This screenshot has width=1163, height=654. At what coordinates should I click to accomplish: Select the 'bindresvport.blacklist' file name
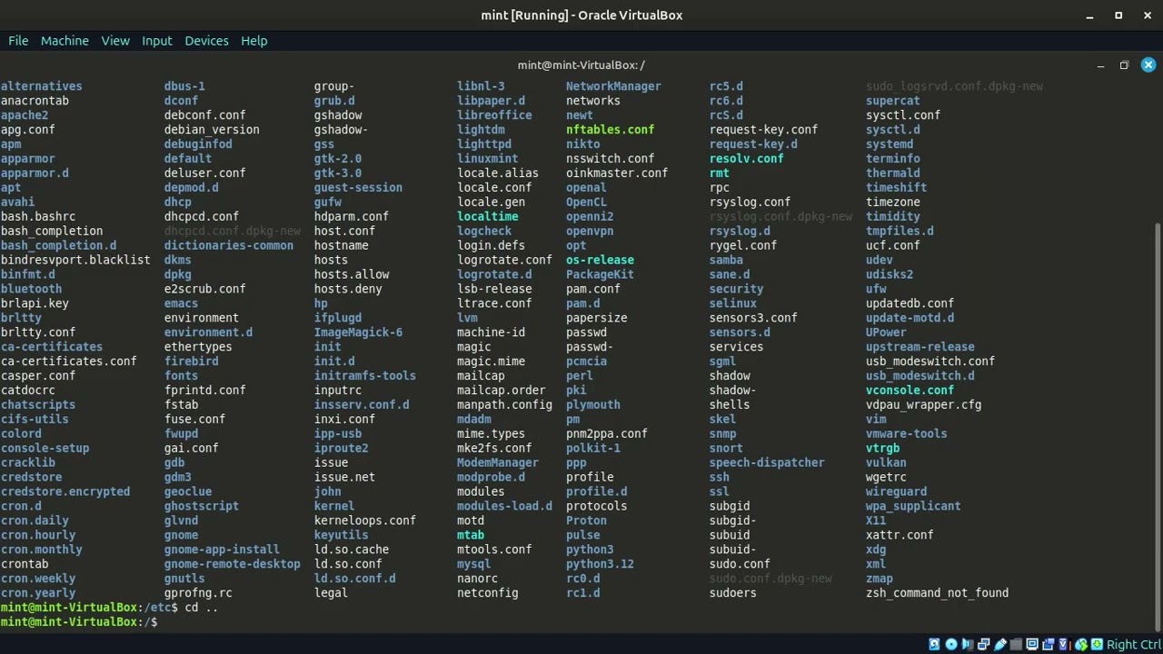click(x=75, y=260)
